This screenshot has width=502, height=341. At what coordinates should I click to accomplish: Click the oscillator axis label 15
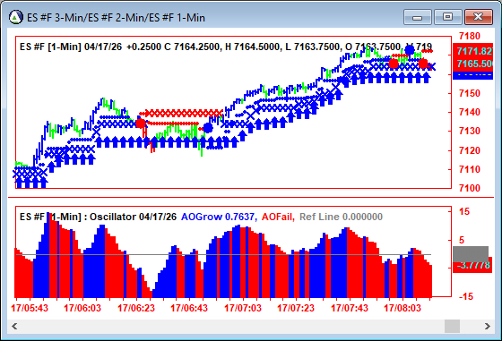point(464,211)
